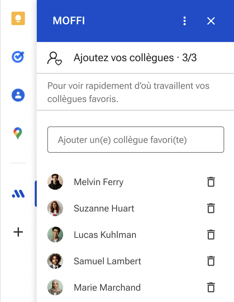
Task: Open Google Keep from side panel
Action: (x=18, y=18)
